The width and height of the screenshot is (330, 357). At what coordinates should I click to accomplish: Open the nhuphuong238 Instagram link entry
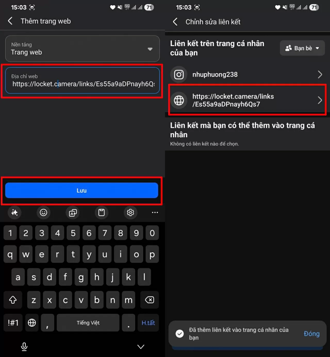(247, 74)
